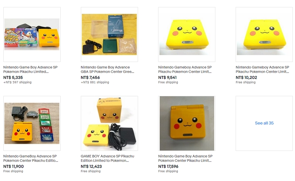This screenshot has height=181, width=295.
Task: Open the boxed Pikachu edition photo
Action: (109, 123)
